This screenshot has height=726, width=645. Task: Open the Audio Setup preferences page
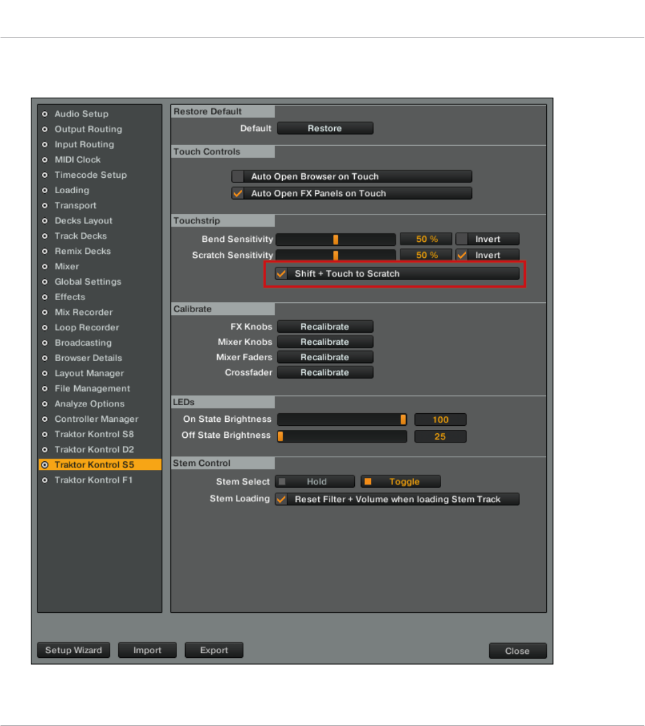pyautogui.click(x=81, y=114)
